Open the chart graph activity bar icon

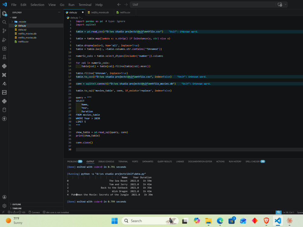point(4,92)
